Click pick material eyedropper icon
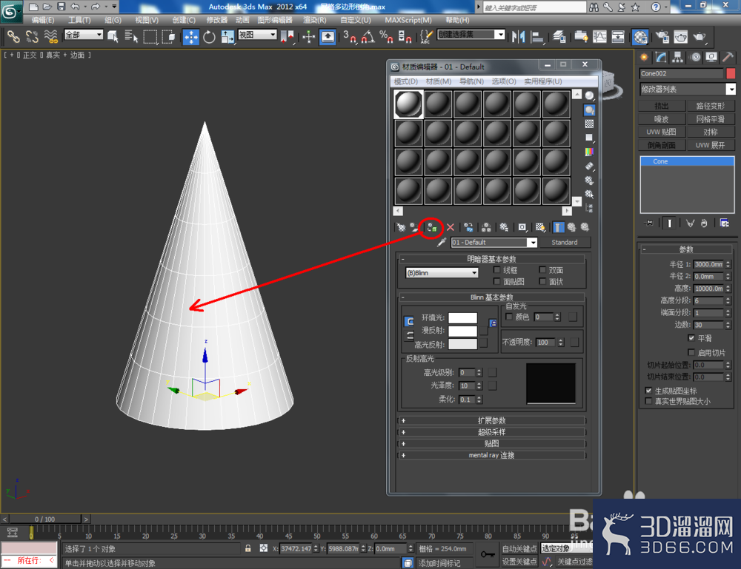The height and width of the screenshot is (569, 741). (442, 243)
